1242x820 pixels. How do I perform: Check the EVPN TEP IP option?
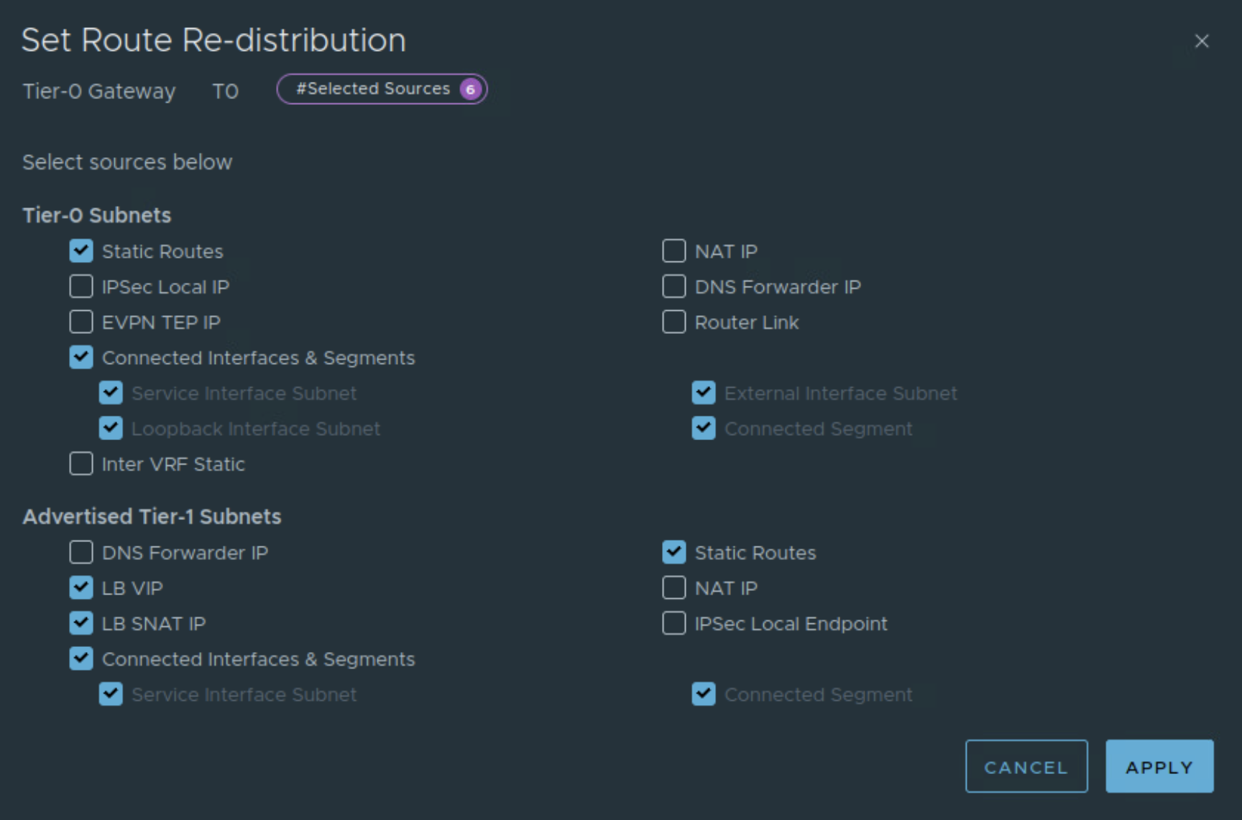pos(81,322)
